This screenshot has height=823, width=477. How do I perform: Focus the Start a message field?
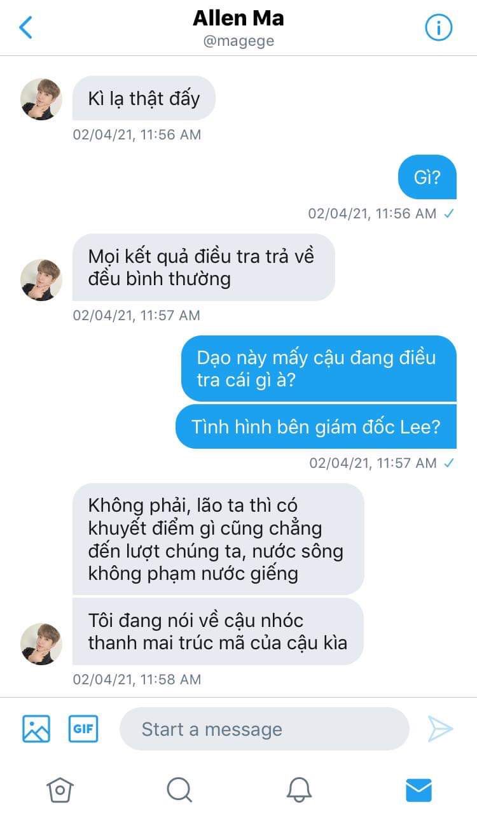pyautogui.click(x=264, y=729)
